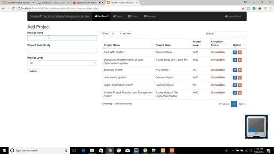Image resolution: width=274 pixels, height=154 pixels.
Task: Go to Previous table page
Action: pyautogui.click(x=224, y=104)
